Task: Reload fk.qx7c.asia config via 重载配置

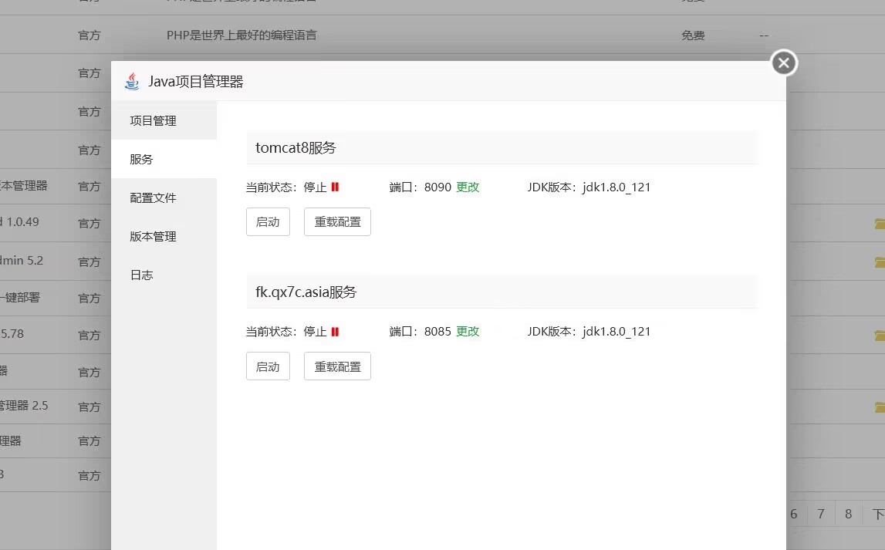Action: point(337,366)
